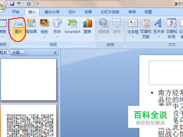Open the Office button menu
183x137 pixels.
coord(2,6)
